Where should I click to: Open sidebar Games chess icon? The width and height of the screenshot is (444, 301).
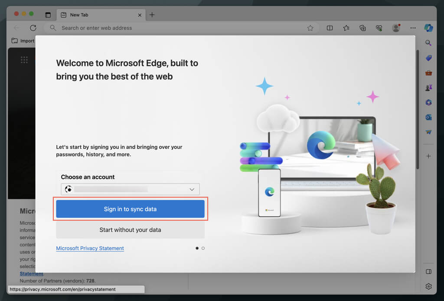click(x=428, y=88)
